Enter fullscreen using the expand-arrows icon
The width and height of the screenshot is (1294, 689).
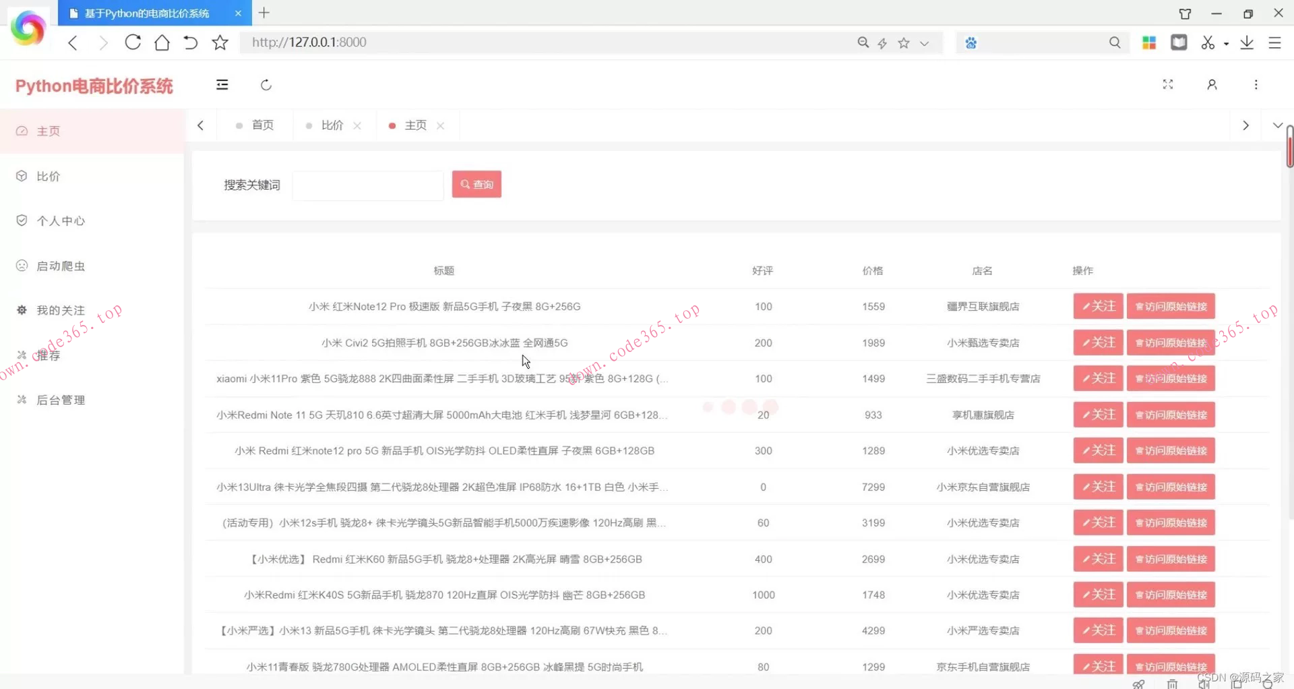(x=1168, y=84)
